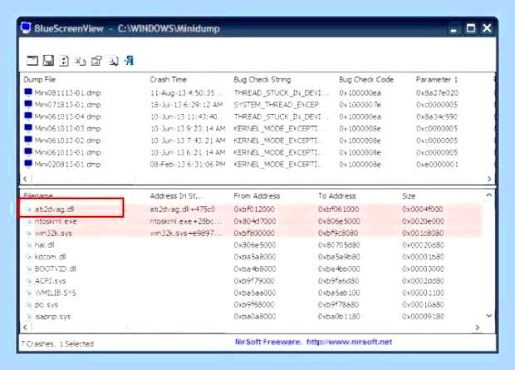
Task: Sort by the Bug Check String column
Action: pos(262,80)
